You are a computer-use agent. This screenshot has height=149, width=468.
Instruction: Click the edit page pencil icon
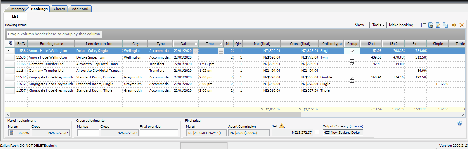click(x=438, y=25)
